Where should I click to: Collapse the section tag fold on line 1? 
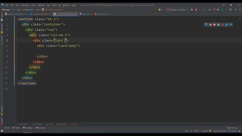click(16, 19)
